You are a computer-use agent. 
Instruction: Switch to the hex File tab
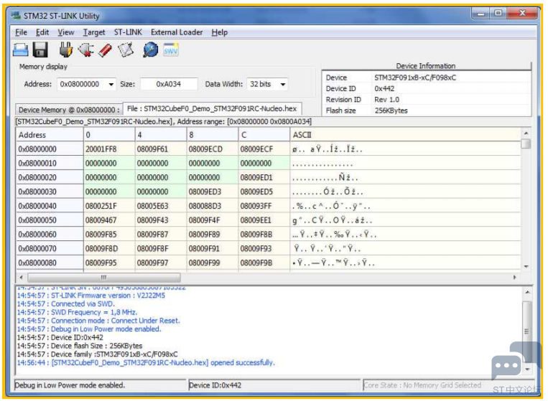pos(212,108)
